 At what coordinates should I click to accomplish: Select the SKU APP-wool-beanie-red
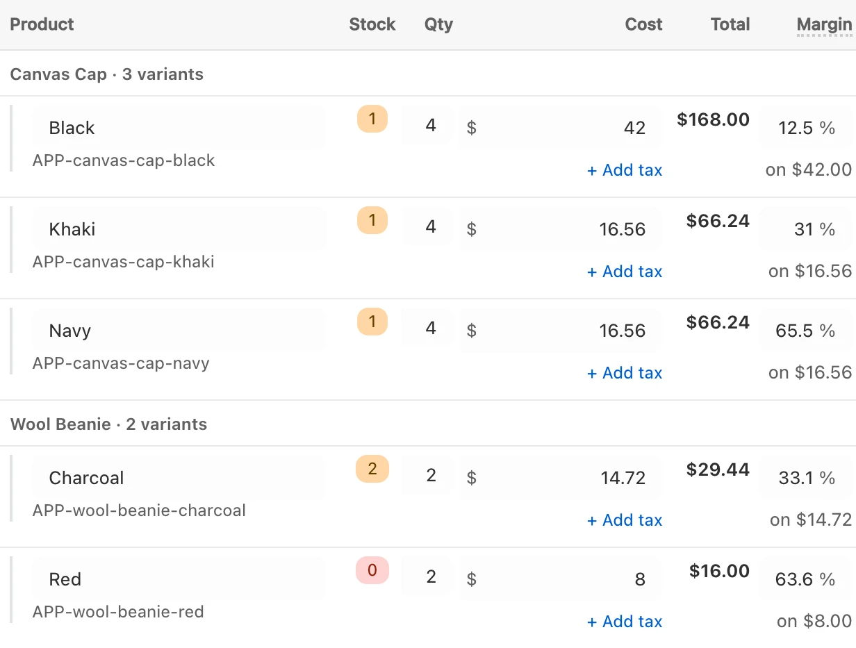118,612
